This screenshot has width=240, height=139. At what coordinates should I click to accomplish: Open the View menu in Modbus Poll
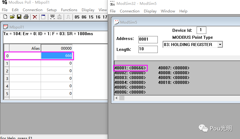tap(103, 10)
